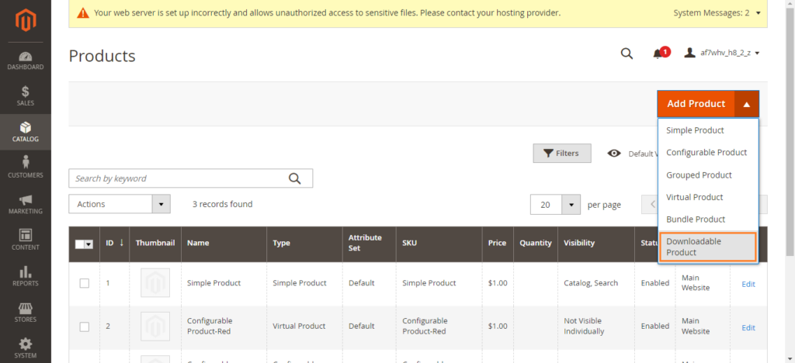Open the Marketing sidebar menu

pyautogui.click(x=26, y=204)
